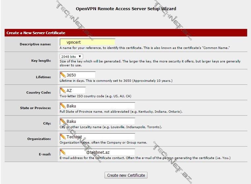Screen dimensions: 251x184
Task: Click the Lifetime value 3650 text
Action: [x=71, y=75]
